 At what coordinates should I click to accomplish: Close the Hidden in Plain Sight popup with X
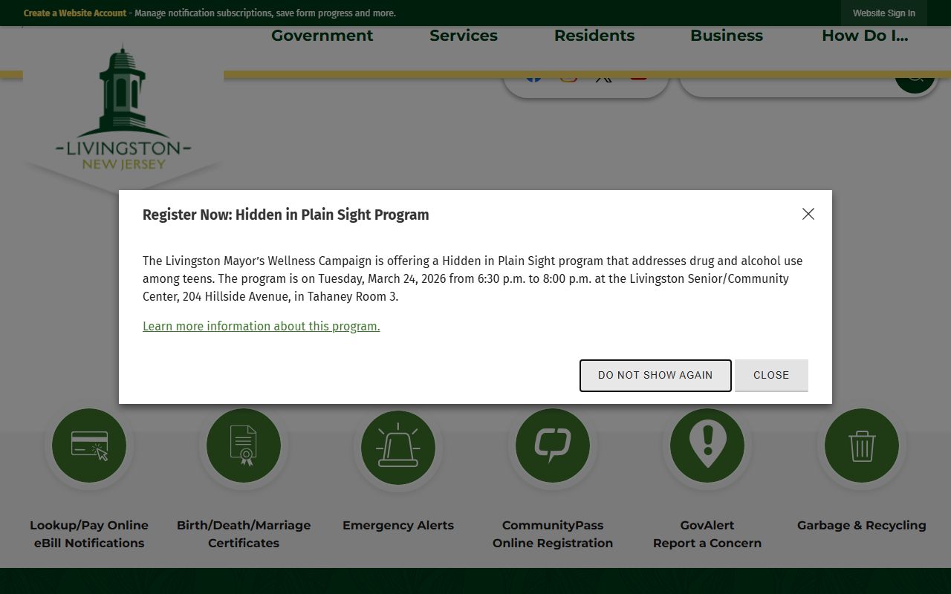808,214
